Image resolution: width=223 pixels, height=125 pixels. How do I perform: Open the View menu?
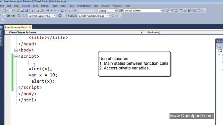pyautogui.click(x=16, y=6)
